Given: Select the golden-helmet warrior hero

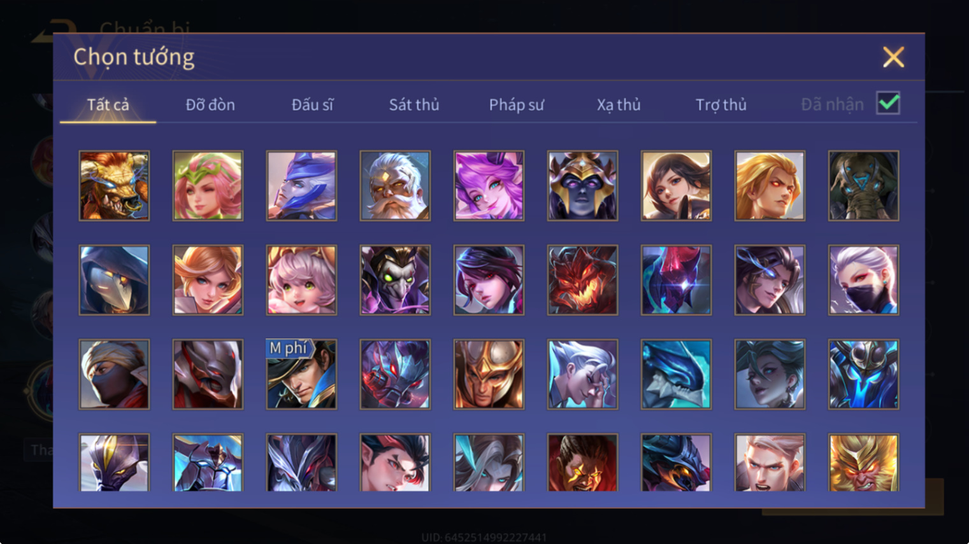Looking at the screenshot, I should tap(489, 374).
